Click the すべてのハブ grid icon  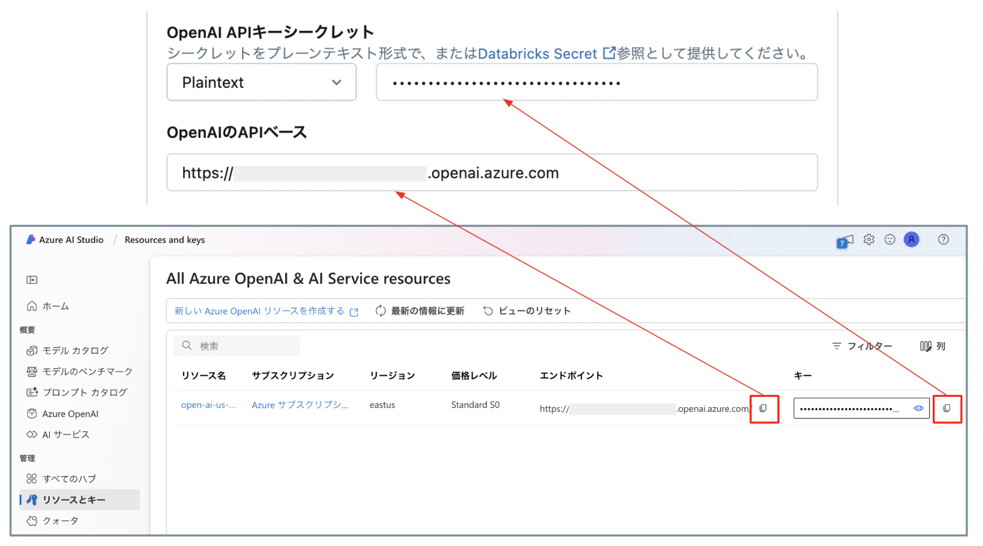tap(32, 479)
